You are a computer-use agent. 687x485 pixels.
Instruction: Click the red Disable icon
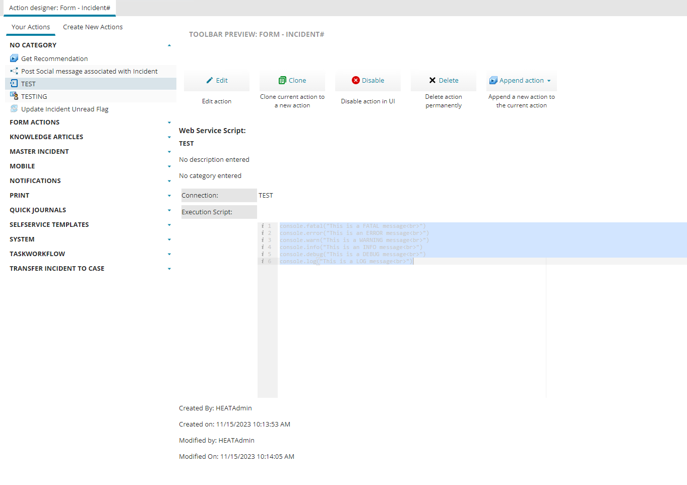(356, 81)
